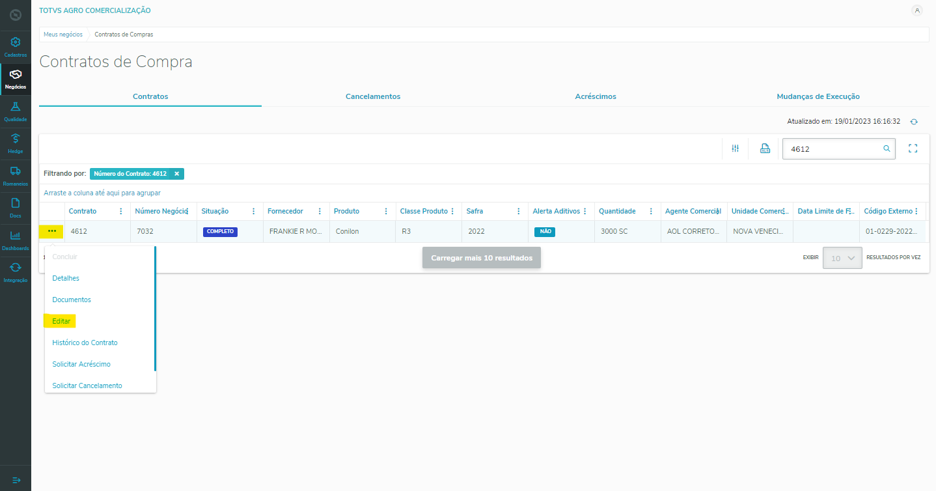Click the NÃO alert badge
This screenshot has height=491, width=936.
tap(545, 231)
